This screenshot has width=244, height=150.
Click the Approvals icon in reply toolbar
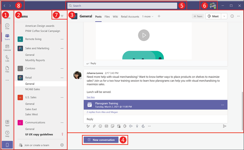(143, 126)
